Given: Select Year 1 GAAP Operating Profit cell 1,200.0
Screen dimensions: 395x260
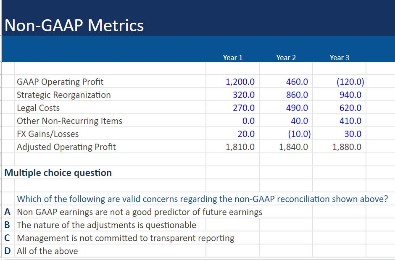Looking at the screenshot, I should click(232, 81).
